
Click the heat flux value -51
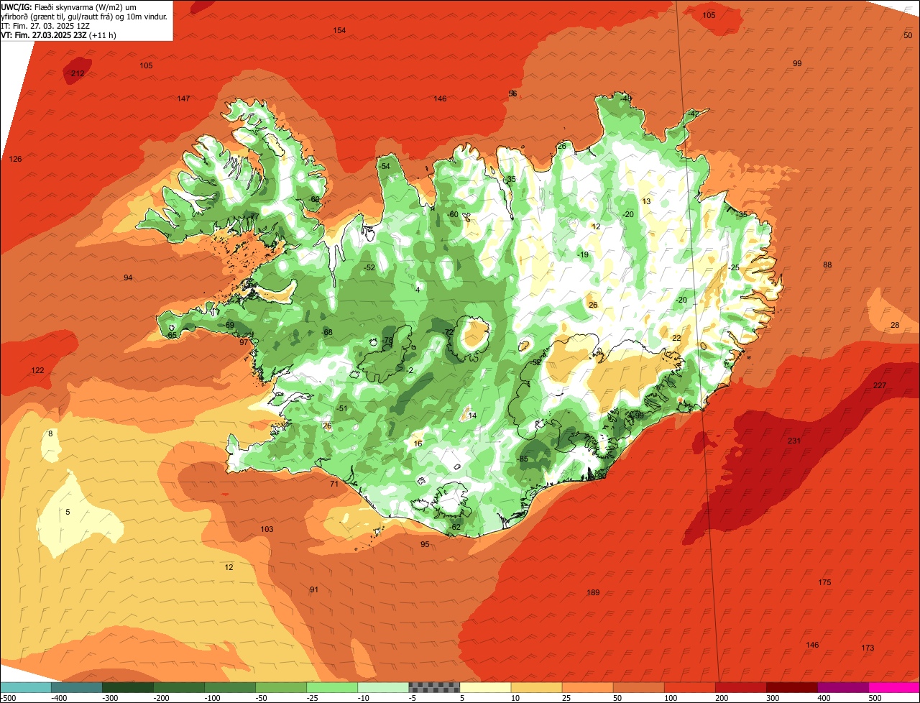[x=341, y=408]
